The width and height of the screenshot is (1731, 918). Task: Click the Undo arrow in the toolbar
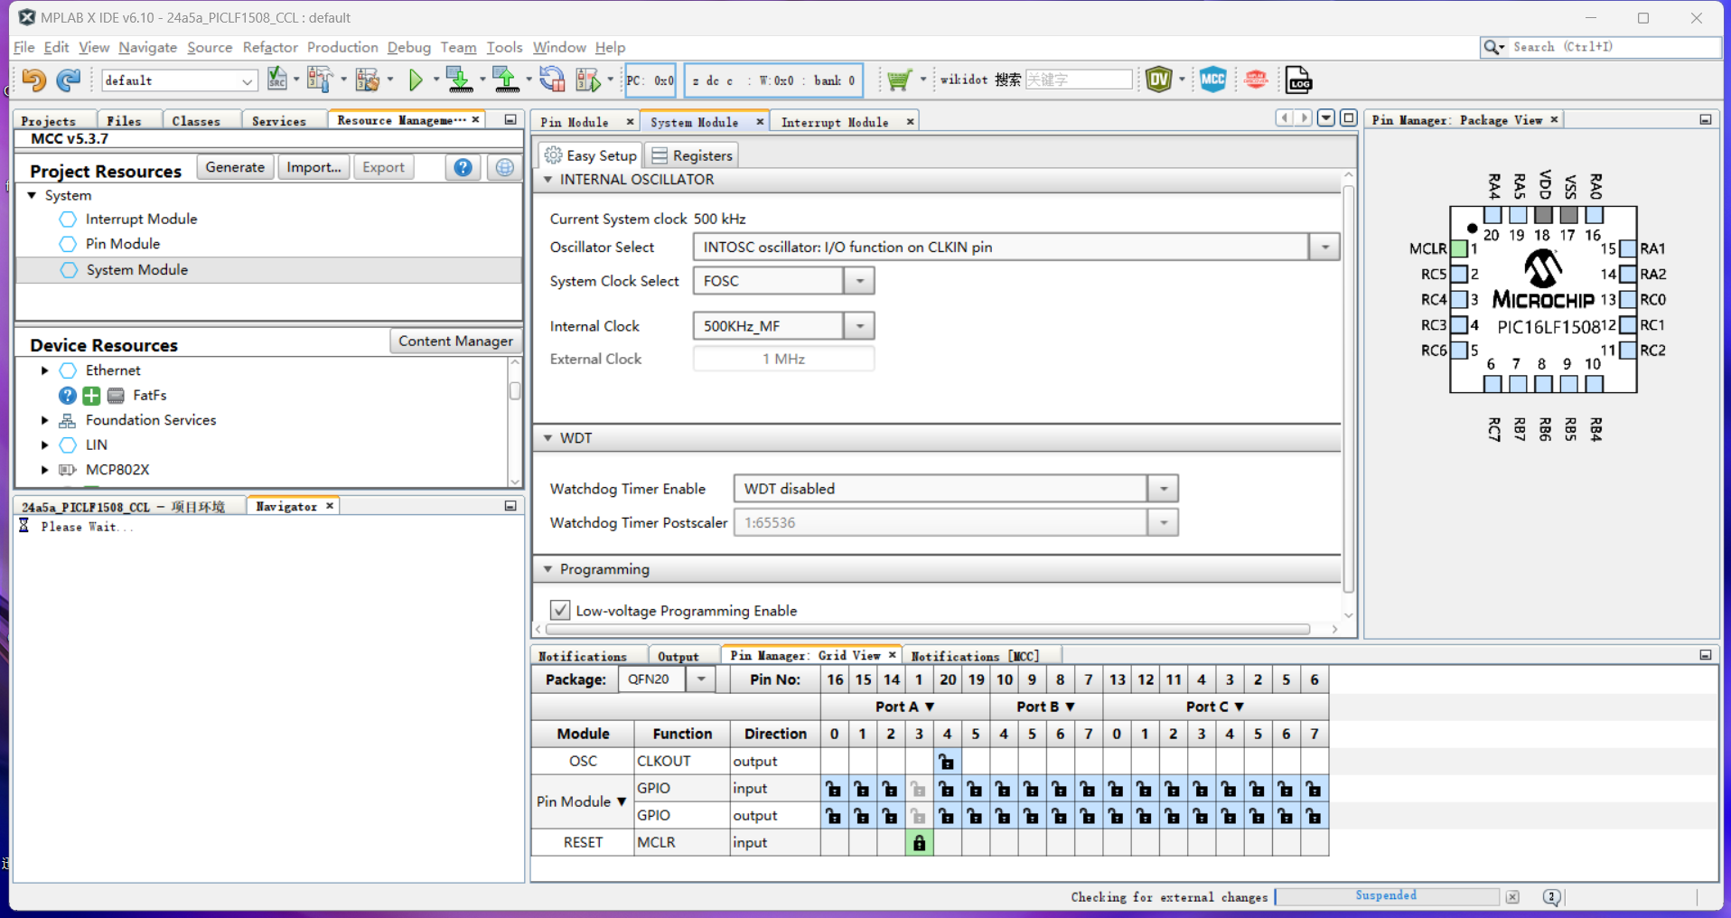(33, 80)
